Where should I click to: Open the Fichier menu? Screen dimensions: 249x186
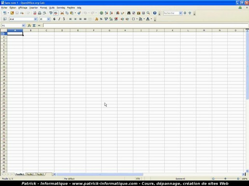4,7
